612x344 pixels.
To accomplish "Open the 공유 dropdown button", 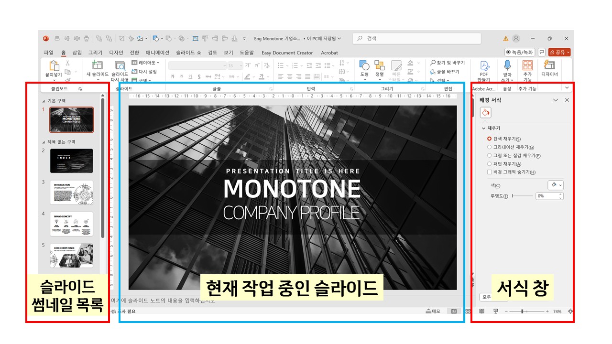I will (559, 52).
